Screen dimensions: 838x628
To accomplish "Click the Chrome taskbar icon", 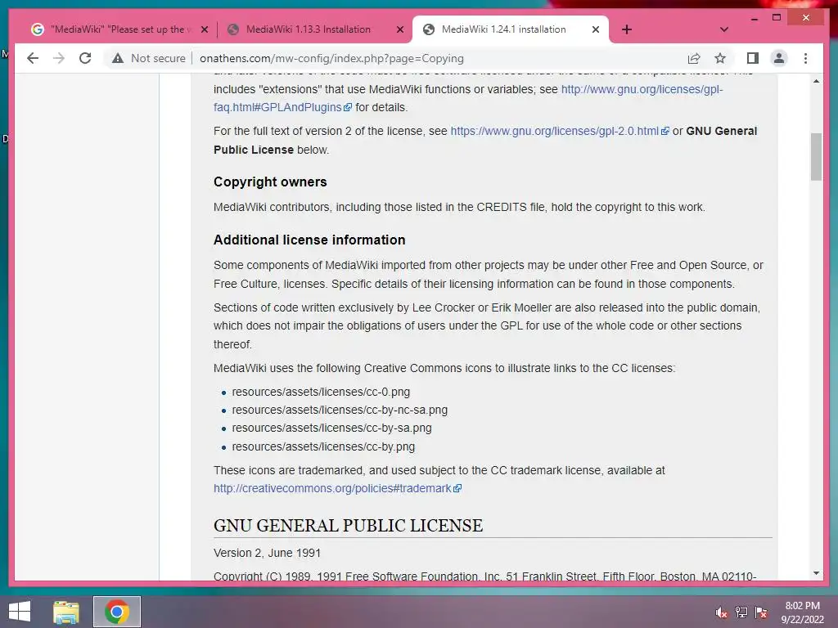I will [116, 612].
